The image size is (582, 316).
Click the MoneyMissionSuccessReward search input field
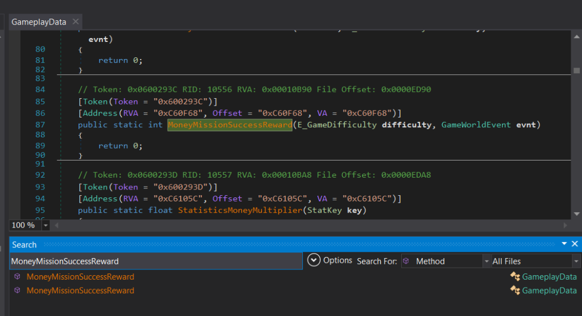[x=156, y=261]
